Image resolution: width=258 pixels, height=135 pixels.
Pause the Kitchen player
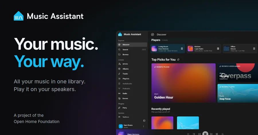click(218, 49)
